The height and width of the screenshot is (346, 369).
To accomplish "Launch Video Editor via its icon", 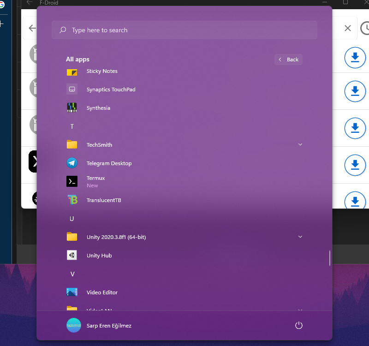I will click(72, 292).
